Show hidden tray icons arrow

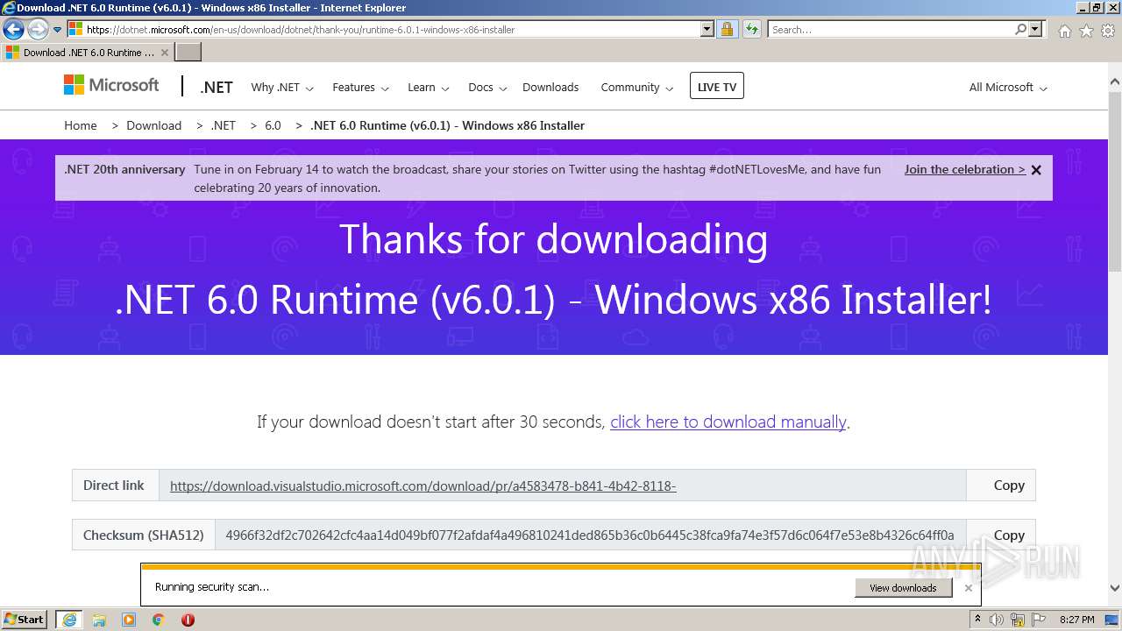[x=977, y=620]
